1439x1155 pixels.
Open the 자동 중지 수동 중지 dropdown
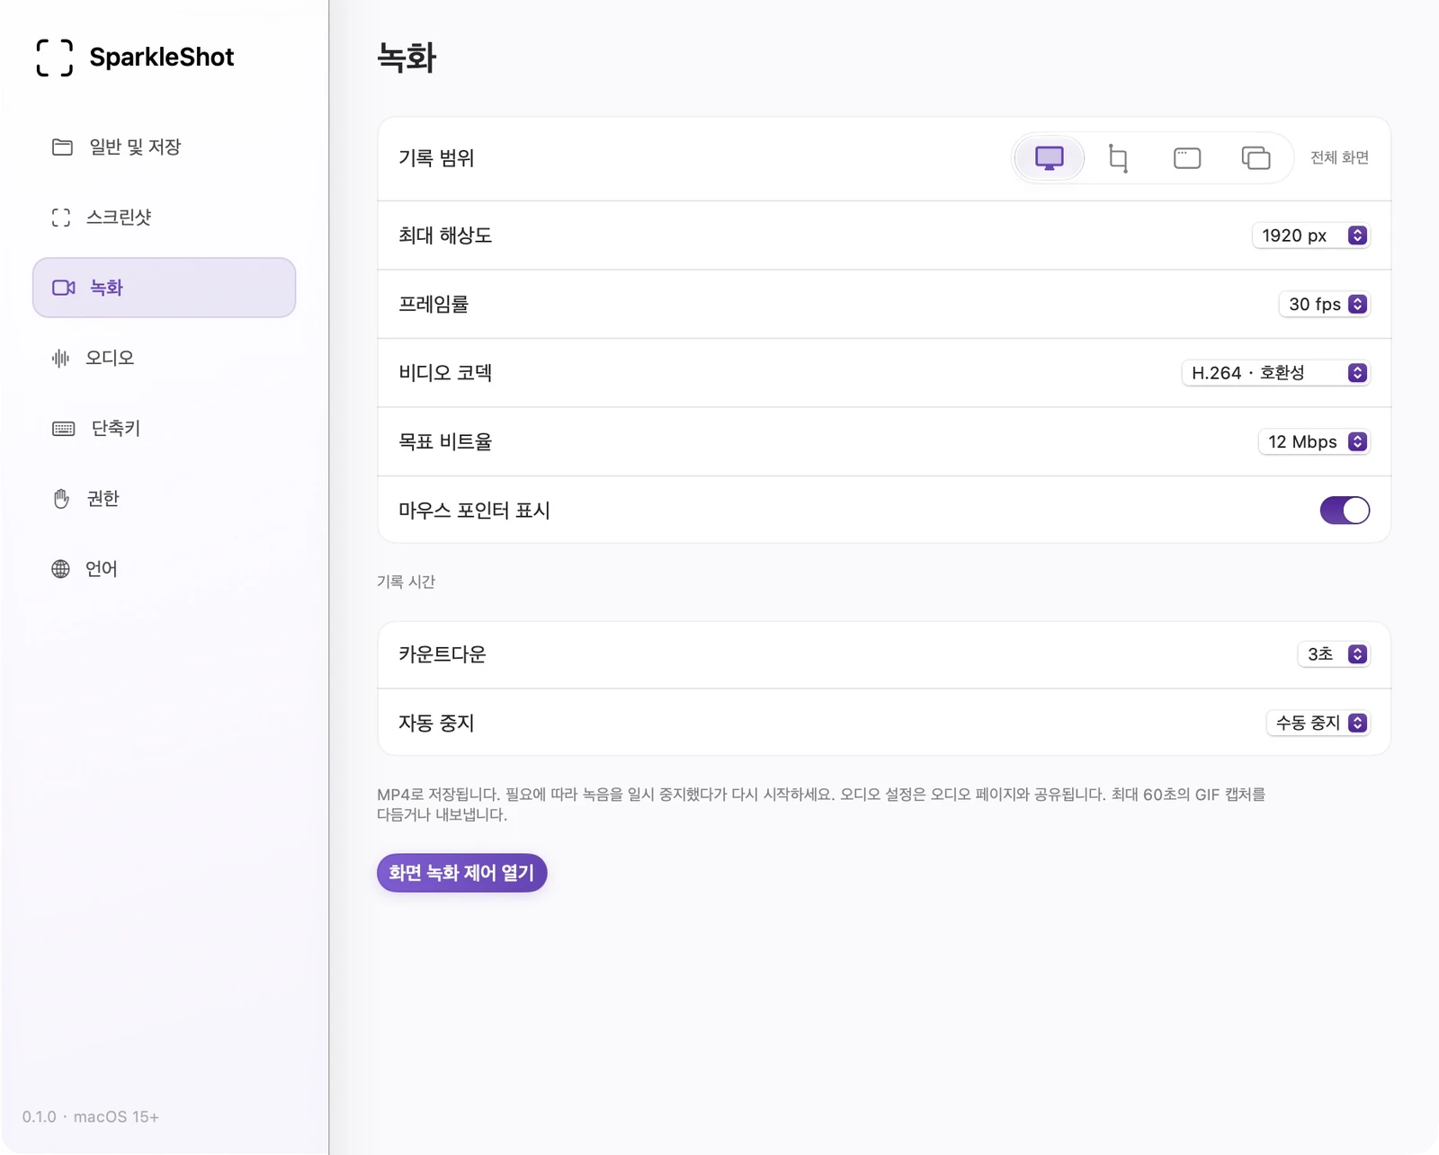(x=1318, y=724)
